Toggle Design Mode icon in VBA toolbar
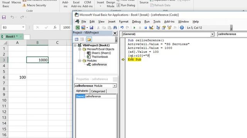This screenshot has width=247, height=138. (151, 28)
